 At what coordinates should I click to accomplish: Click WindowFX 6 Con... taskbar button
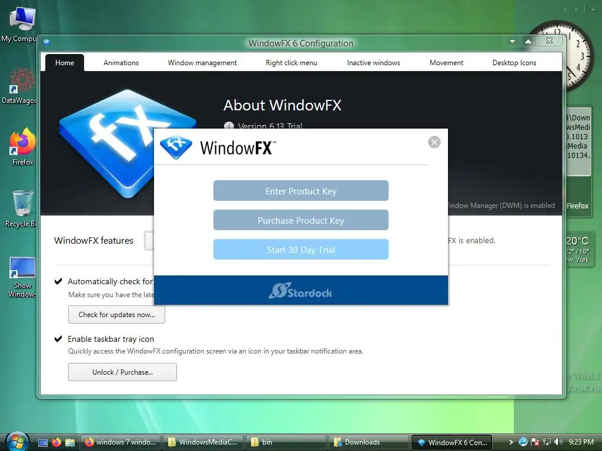pos(452,442)
